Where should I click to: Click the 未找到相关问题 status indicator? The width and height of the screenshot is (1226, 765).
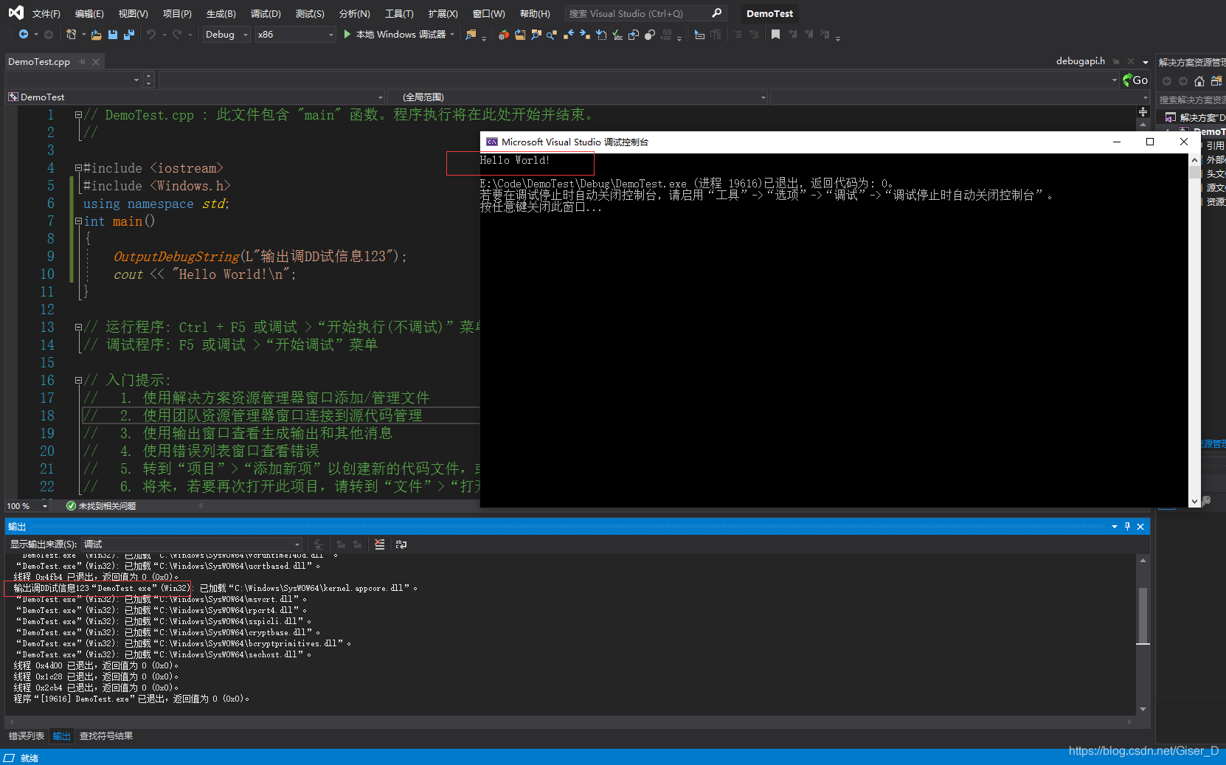point(101,506)
